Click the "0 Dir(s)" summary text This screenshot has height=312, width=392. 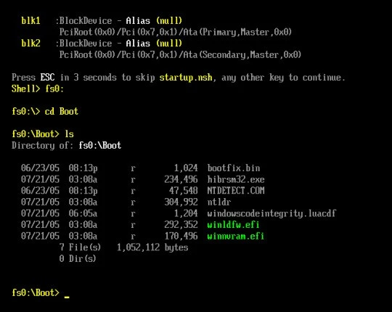coord(78,258)
